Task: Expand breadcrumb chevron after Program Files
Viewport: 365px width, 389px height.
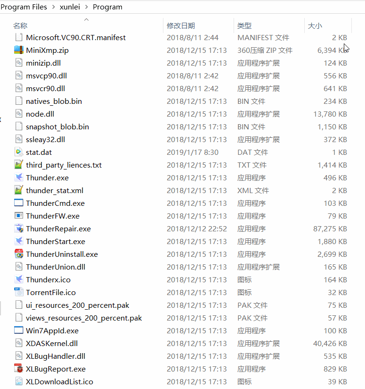Action: click(x=53, y=7)
